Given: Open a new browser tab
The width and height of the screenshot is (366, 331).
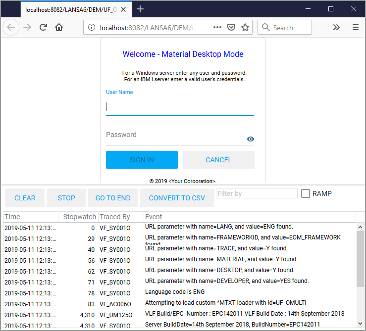Looking at the screenshot, I should [x=140, y=9].
